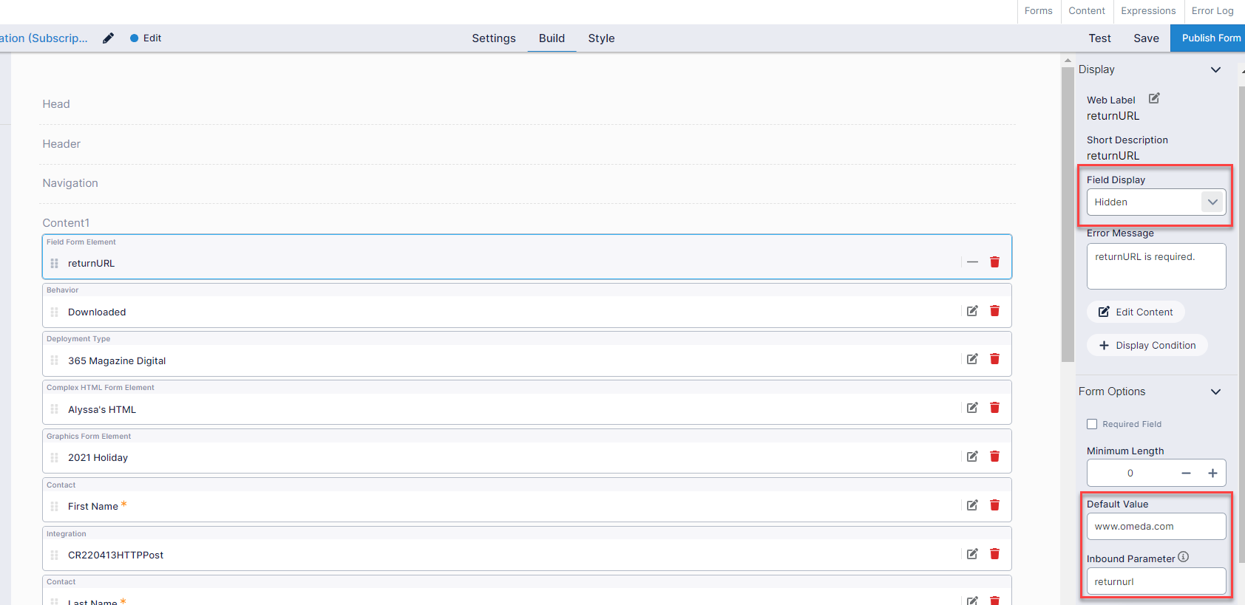Edit the Downloaded behavior element
The image size is (1245, 605).
pyautogui.click(x=972, y=311)
